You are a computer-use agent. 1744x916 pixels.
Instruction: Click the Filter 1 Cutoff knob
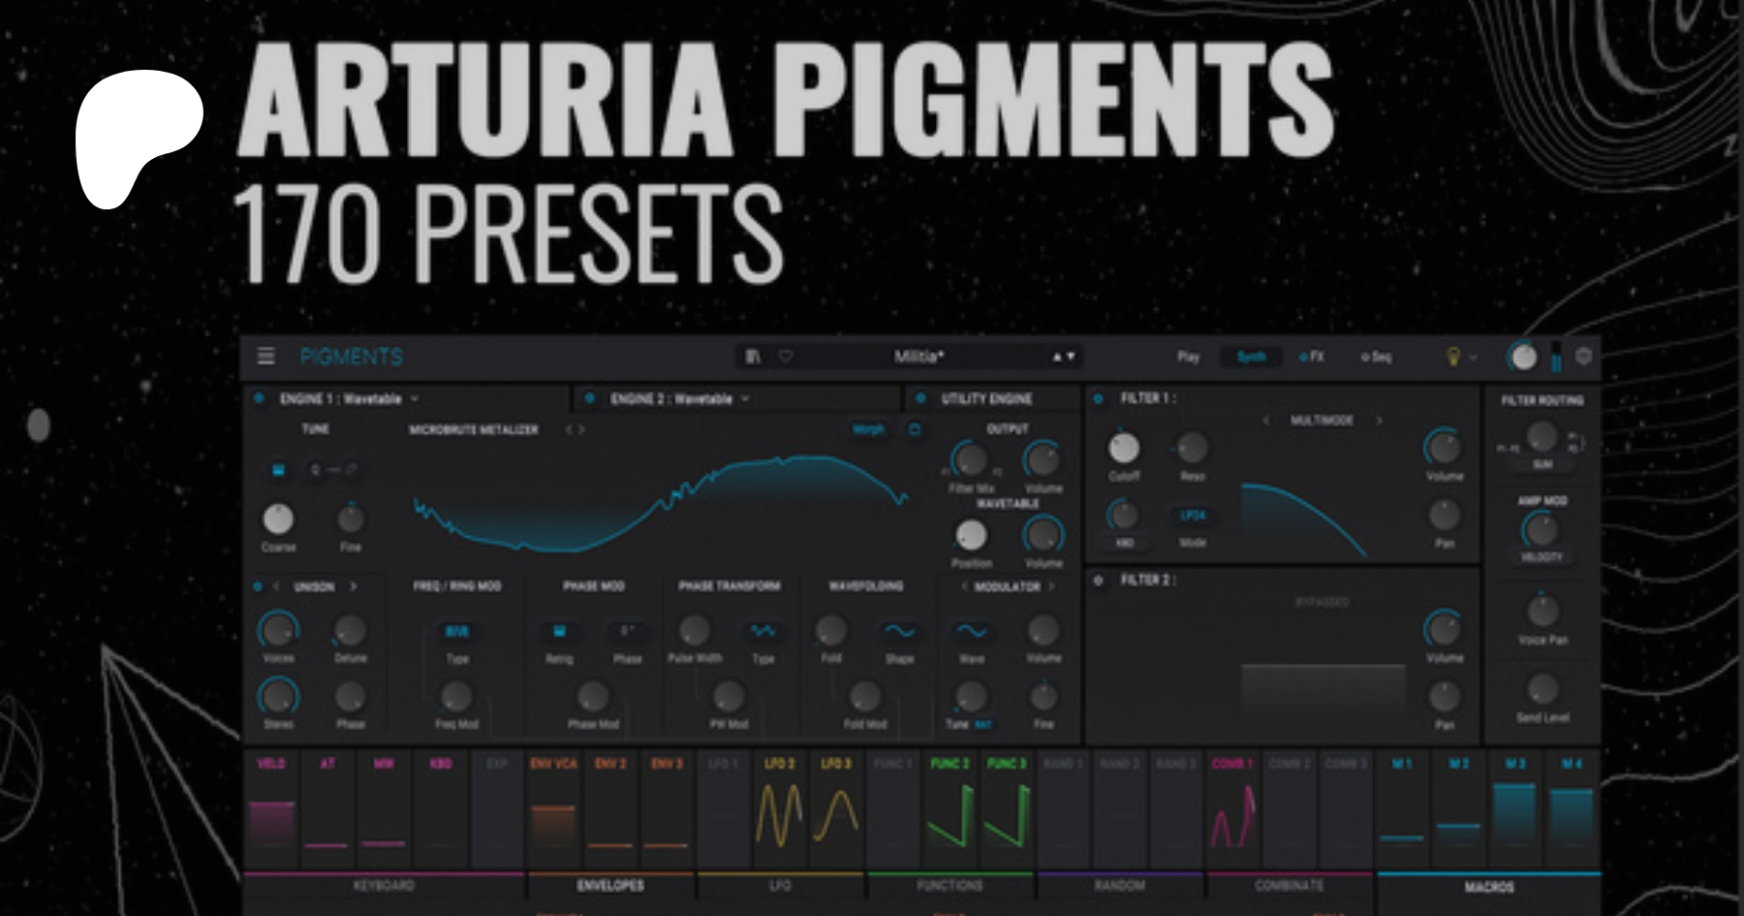(x=1124, y=448)
